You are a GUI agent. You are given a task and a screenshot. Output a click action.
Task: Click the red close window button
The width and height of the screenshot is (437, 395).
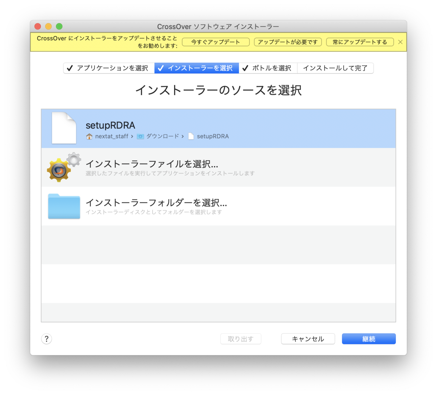pos(38,26)
